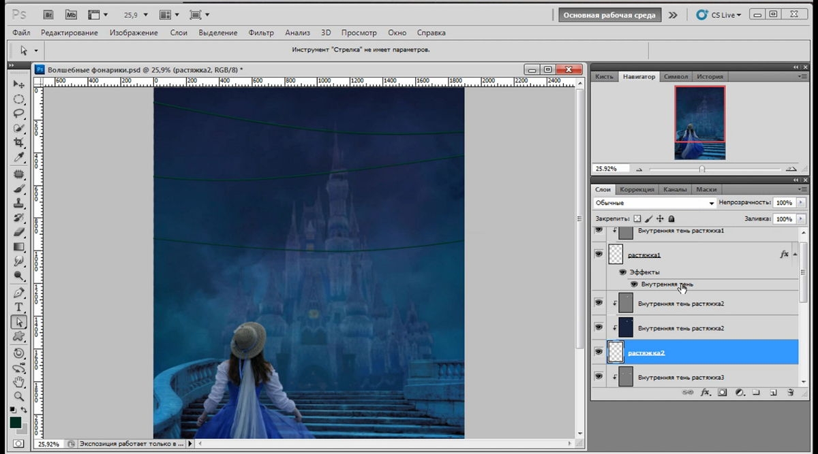This screenshot has width=818, height=454.
Task: Launch Bridge with the Br icon
Action: pyautogui.click(x=49, y=14)
